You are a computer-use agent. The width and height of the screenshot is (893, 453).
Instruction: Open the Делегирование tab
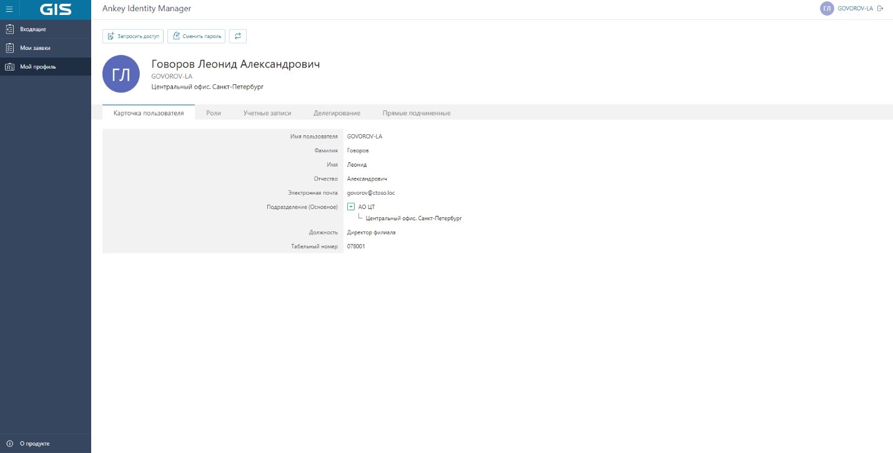[337, 113]
